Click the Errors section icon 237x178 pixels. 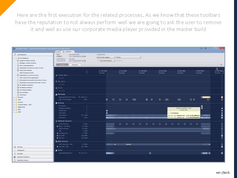point(56,88)
